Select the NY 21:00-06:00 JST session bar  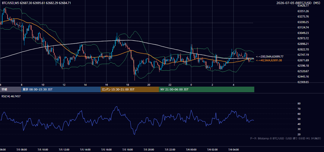(207, 89)
